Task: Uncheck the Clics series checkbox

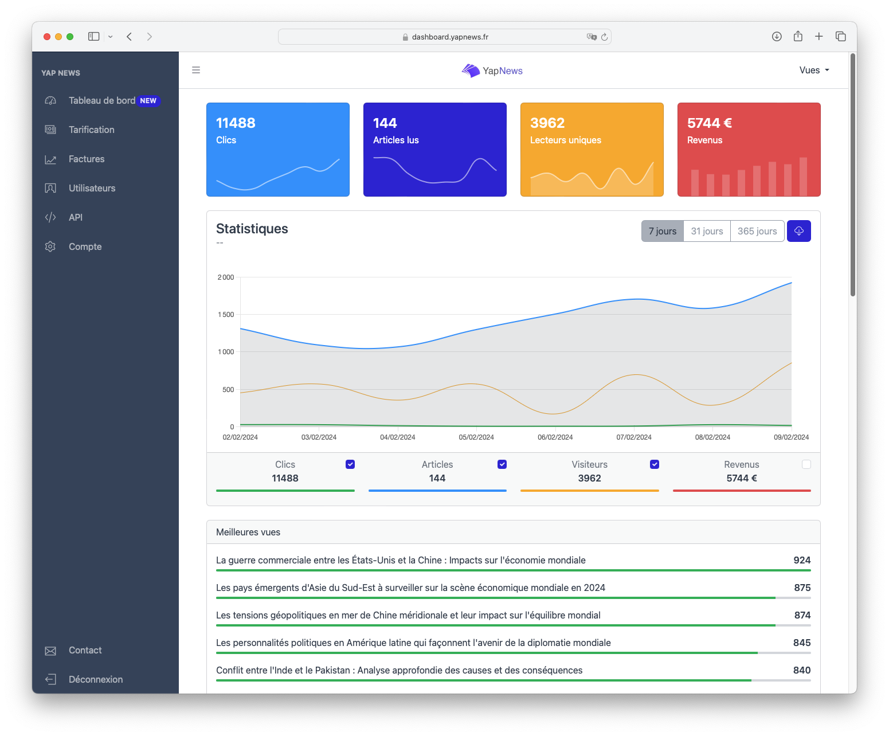Action: click(x=350, y=464)
